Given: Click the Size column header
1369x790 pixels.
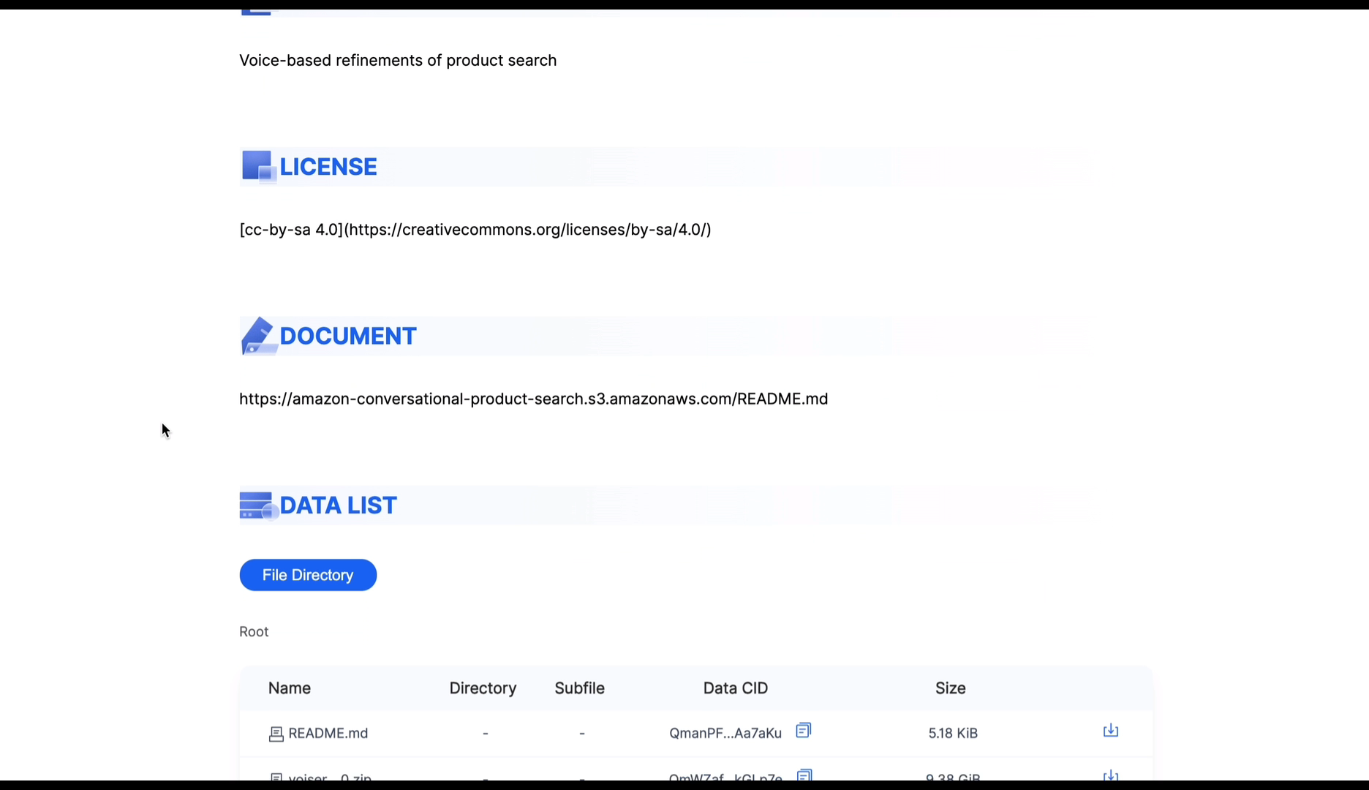Looking at the screenshot, I should (x=951, y=688).
